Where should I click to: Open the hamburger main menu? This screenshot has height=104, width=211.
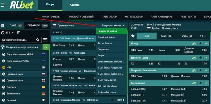coord(3,5)
